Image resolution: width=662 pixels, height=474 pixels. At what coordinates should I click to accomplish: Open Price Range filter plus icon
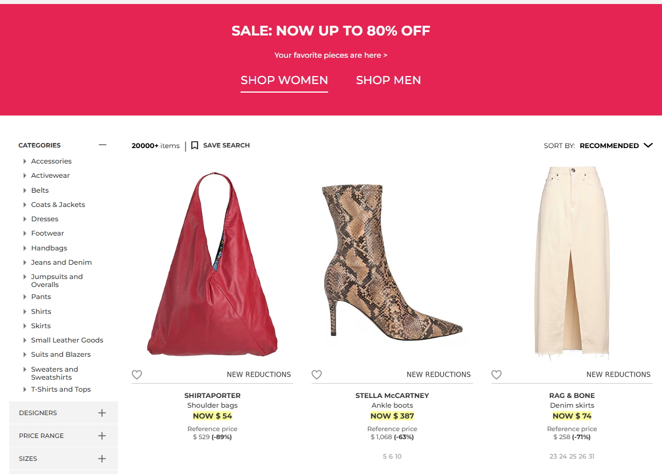pyautogui.click(x=102, y=436)
